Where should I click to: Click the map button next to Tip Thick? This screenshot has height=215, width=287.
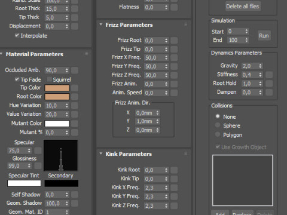click(x=75, y=17)
